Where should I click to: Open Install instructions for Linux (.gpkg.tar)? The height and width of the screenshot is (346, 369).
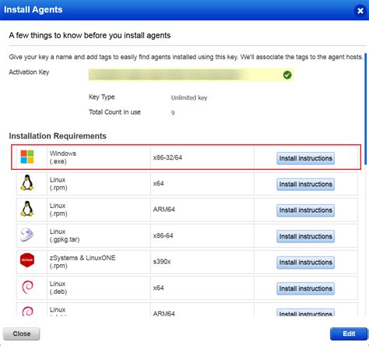click(x=305, y=236)
